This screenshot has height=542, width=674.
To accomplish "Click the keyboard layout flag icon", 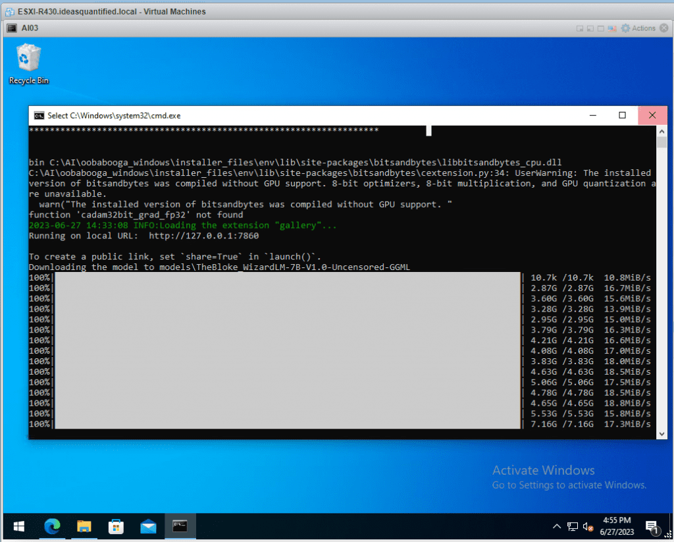I will (612, 28).
